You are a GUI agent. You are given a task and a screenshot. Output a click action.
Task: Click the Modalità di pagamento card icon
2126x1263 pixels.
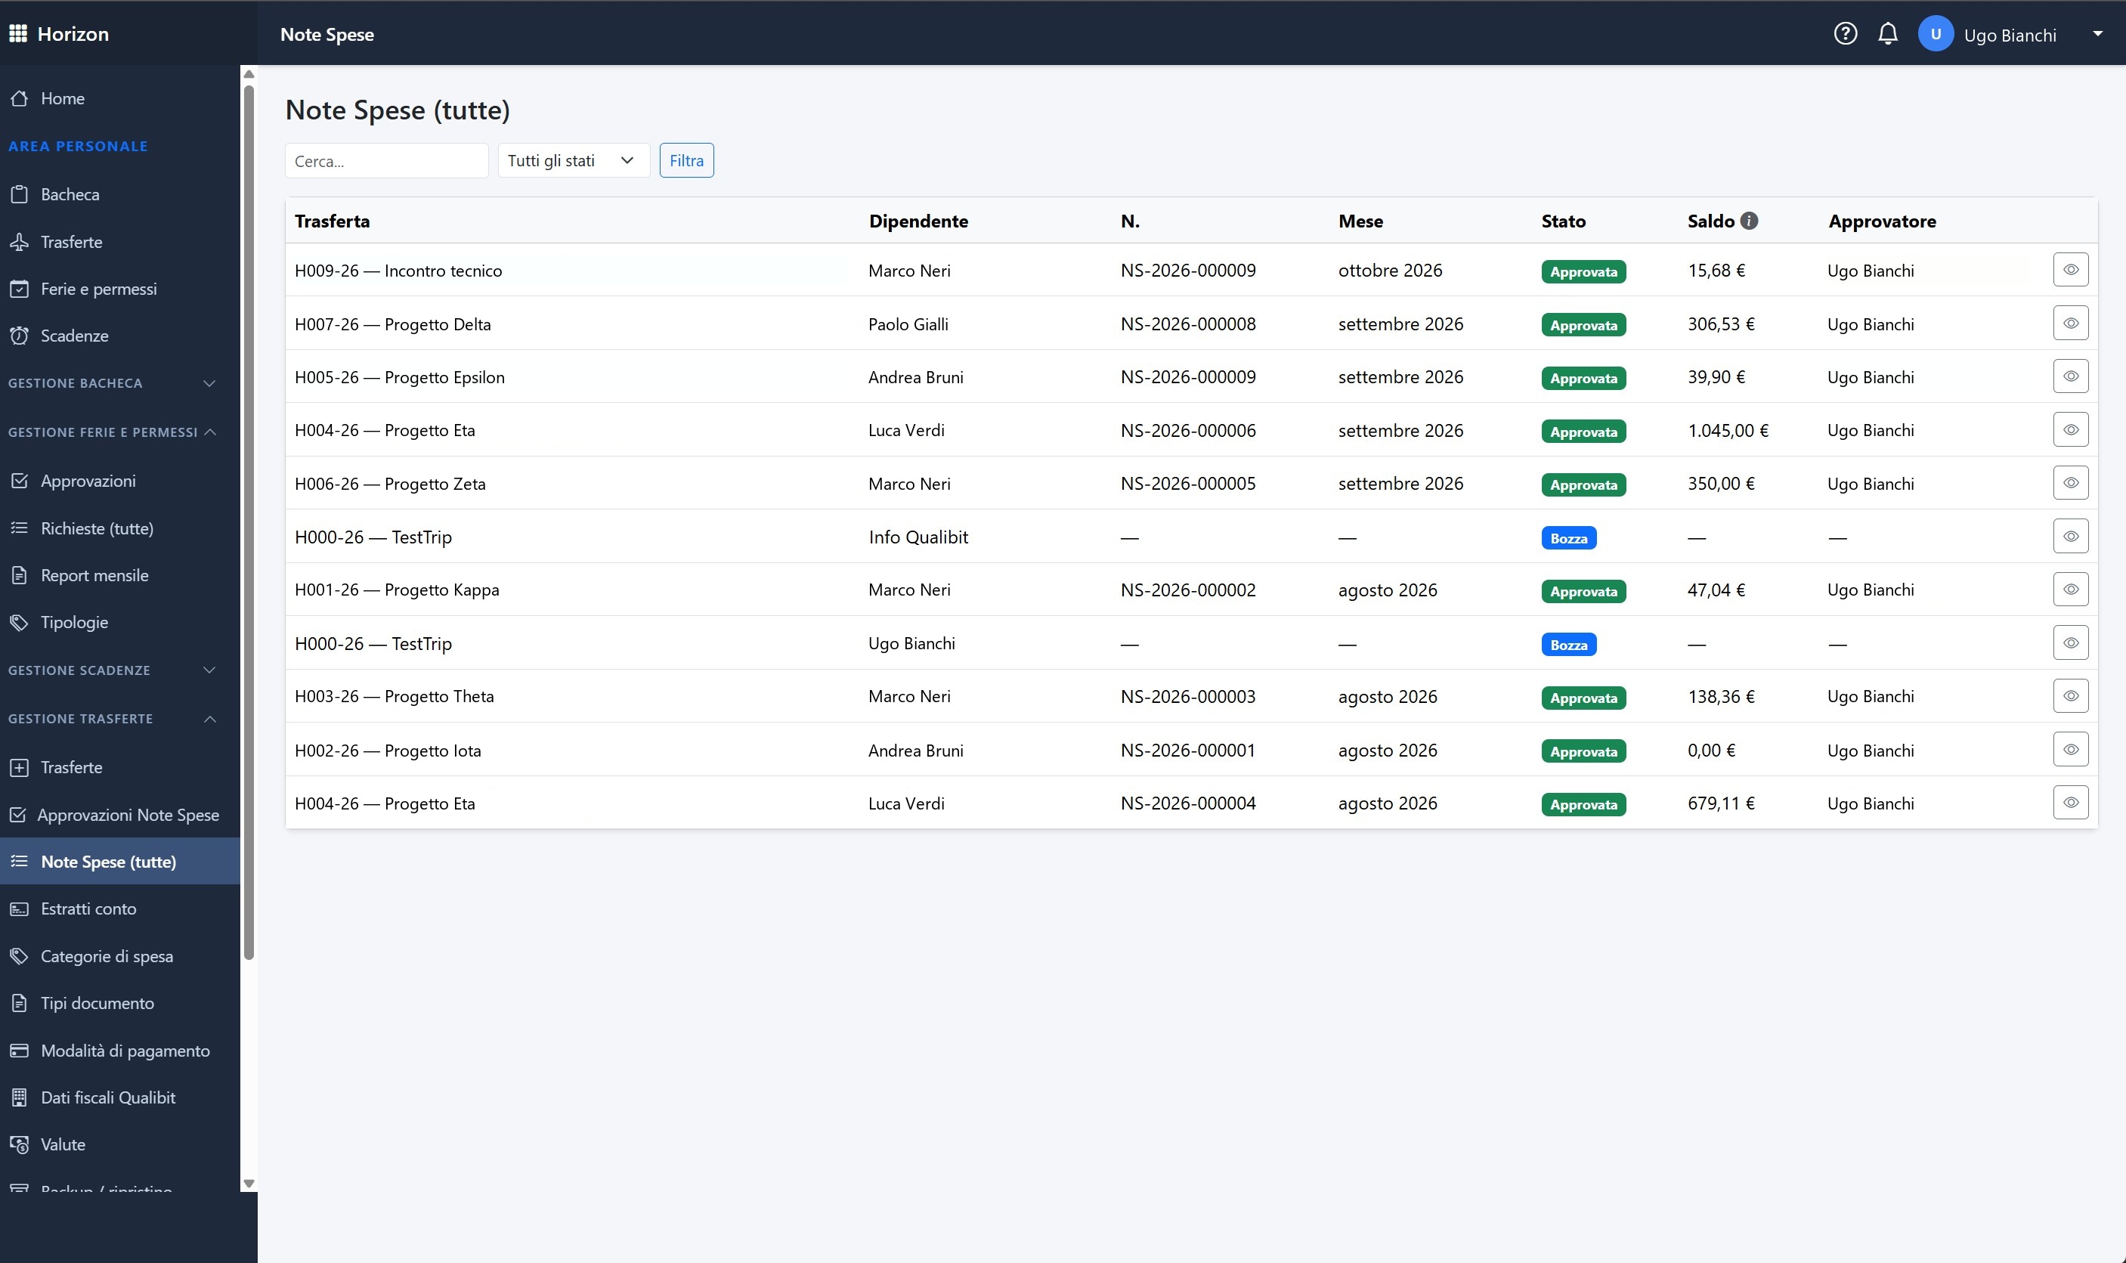20,1051
